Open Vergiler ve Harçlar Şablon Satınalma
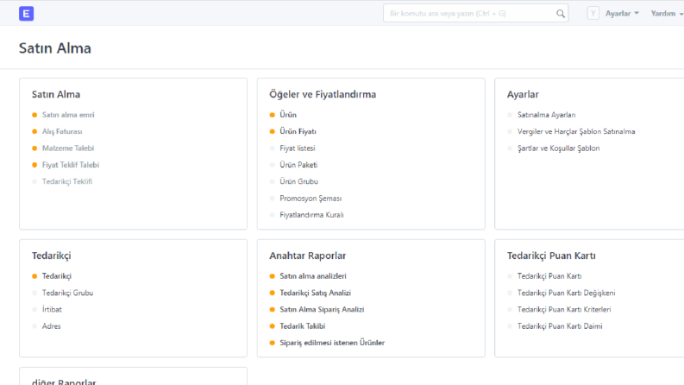Viewport: 684px width, 385px height. (x=576, y=131)
